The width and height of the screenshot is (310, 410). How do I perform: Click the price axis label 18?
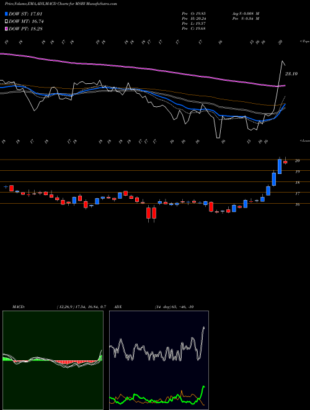(x=297, y=183)
